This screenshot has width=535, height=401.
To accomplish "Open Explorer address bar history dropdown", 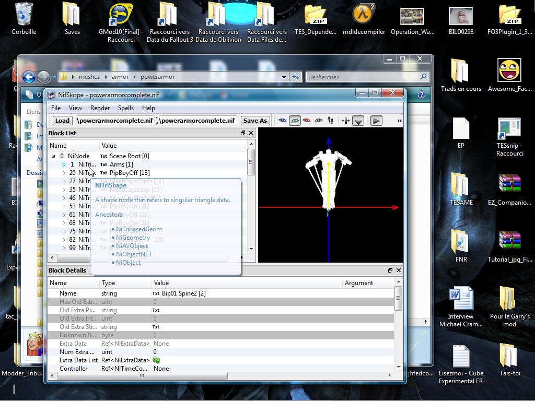I will [x=284, y=77].
